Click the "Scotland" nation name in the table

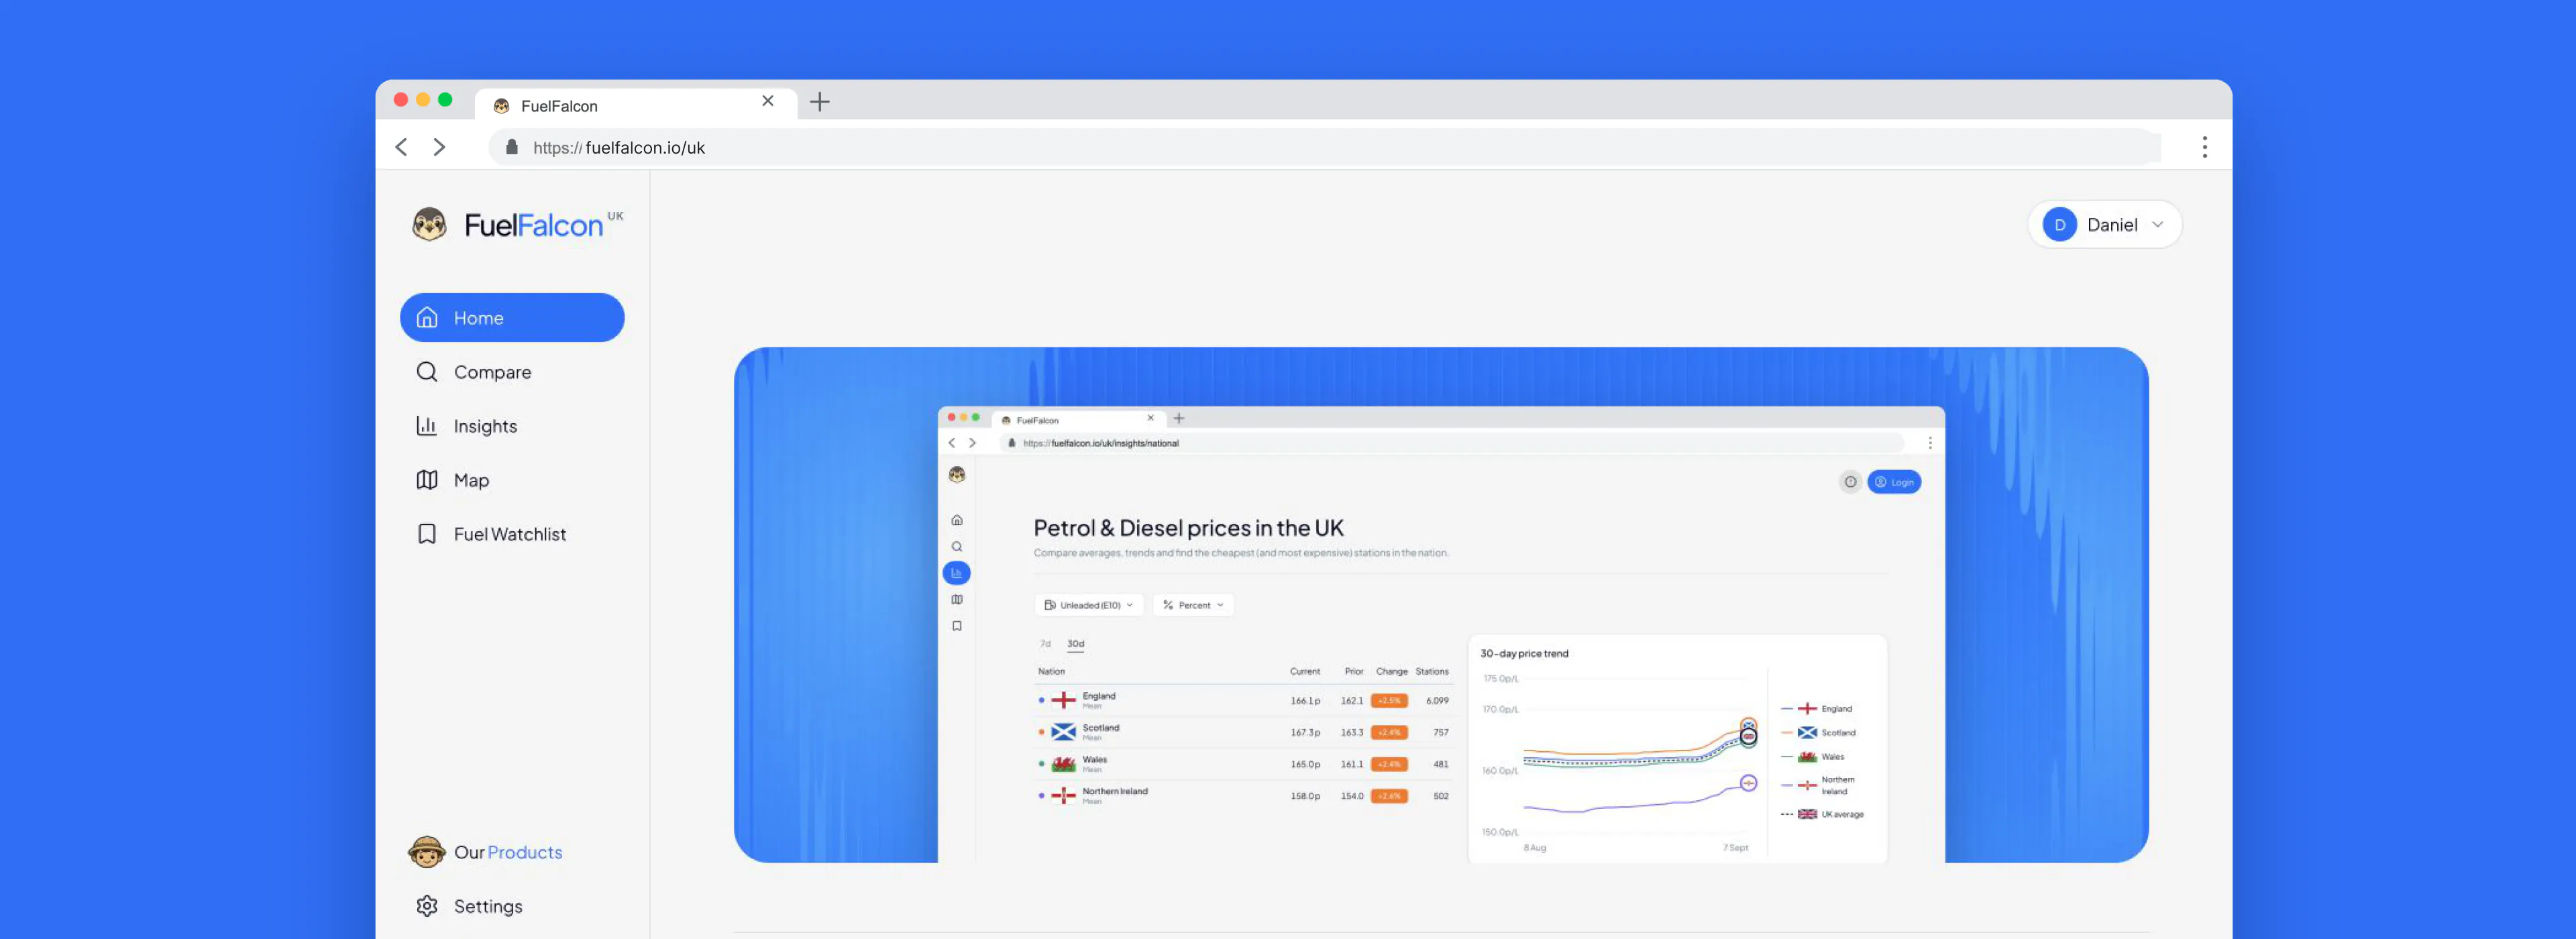[1101, 728]
